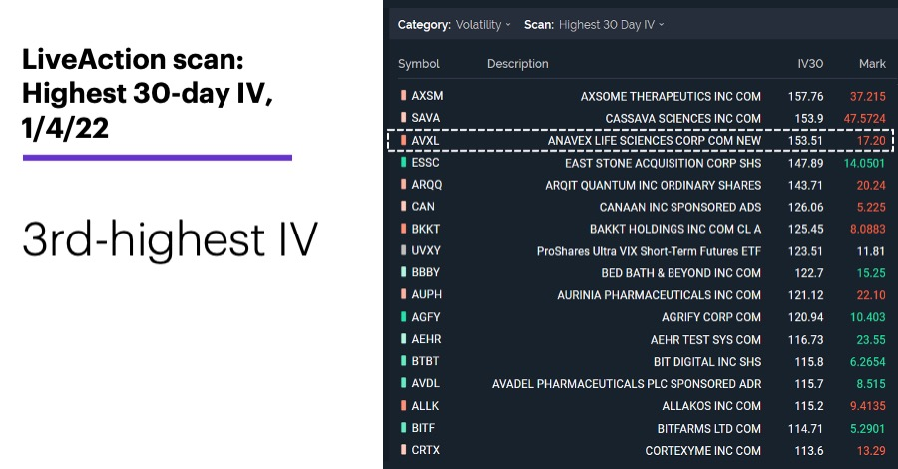898x469 pixels.
Task: Select the SAVA symbol
Action: 425,118
